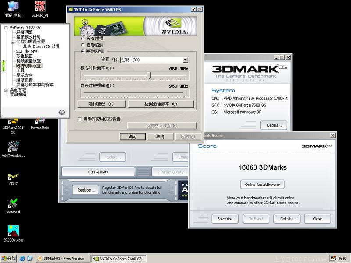351x263 pixels.
Task: Click the green handle on the tree panel edge
Action: [x=4, y=66]
